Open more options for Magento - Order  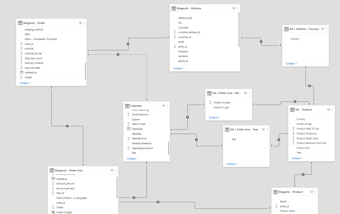point(84,23)
